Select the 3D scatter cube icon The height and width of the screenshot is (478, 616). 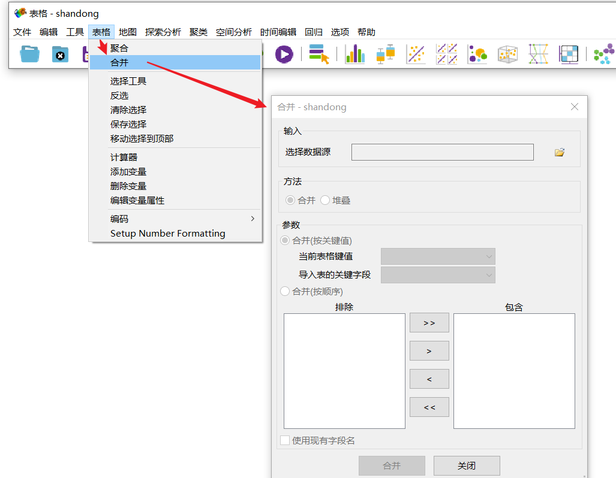point(508,54)
